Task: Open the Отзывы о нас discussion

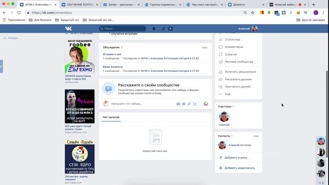Action: click(112, 54)
